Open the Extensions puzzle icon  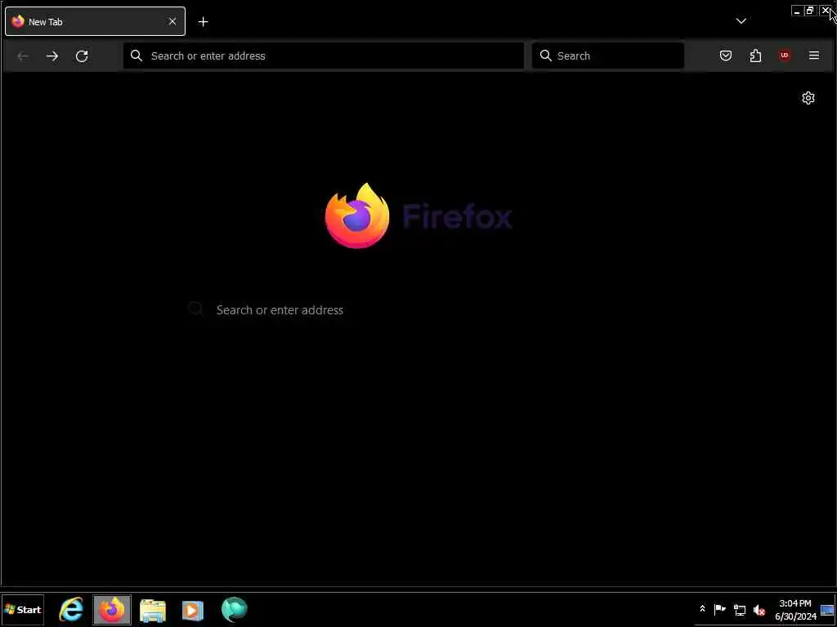click(755, 56)
